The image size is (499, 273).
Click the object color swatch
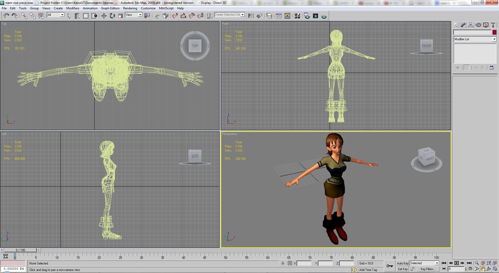[494, 32]
